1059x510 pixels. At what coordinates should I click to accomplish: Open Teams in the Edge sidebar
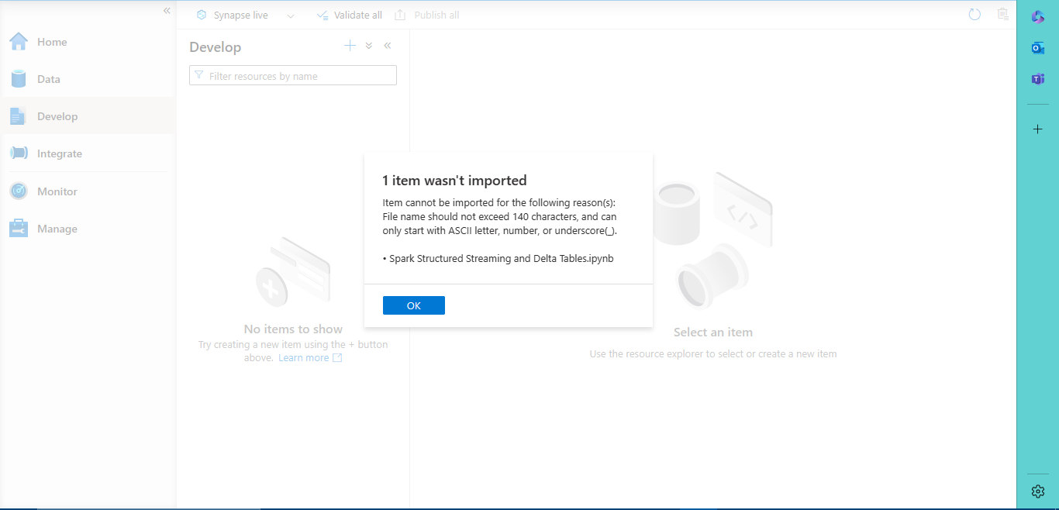point(1038,79)
